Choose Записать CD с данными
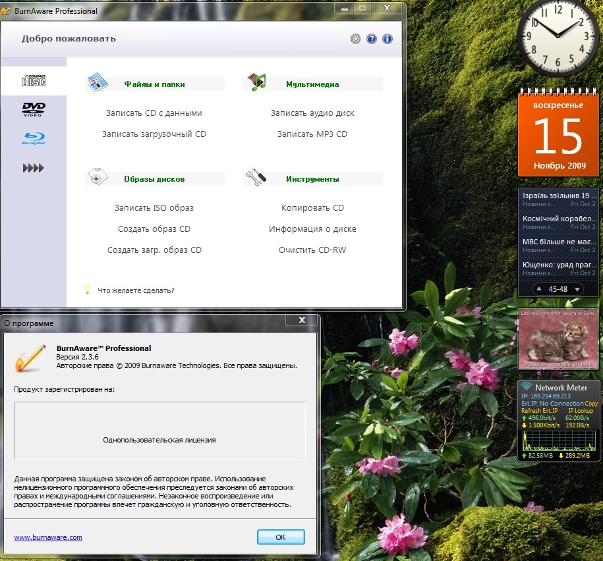This screenshot has height=561, width=603. click(154, 113)
